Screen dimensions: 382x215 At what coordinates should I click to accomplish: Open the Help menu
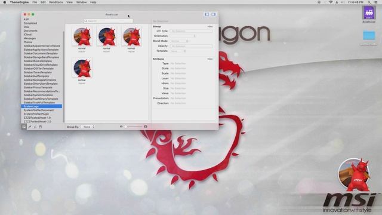pos(93,2)
